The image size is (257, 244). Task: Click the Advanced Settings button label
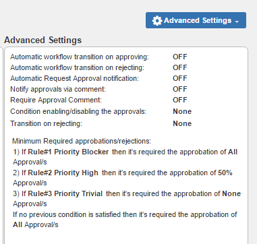coord(198,20)
